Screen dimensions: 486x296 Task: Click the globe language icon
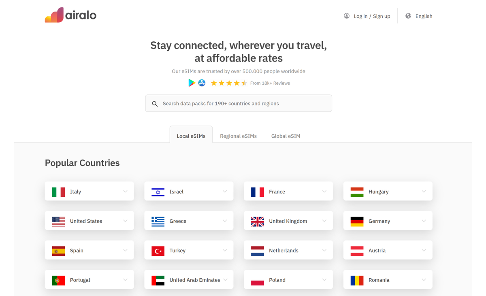coord(408,16)
